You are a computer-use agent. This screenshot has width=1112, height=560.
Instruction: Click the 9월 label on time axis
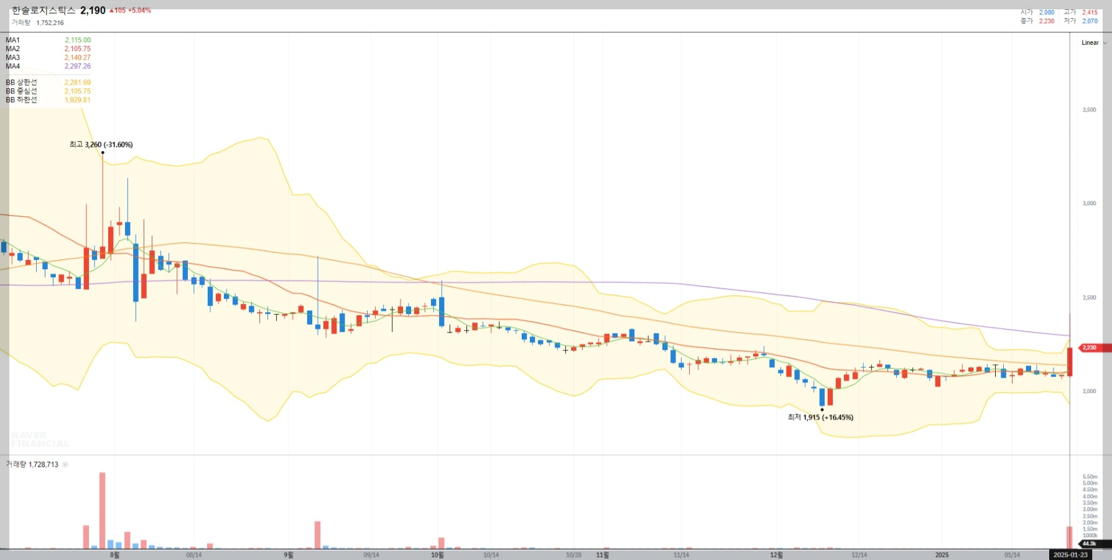(x=289, y=554)
